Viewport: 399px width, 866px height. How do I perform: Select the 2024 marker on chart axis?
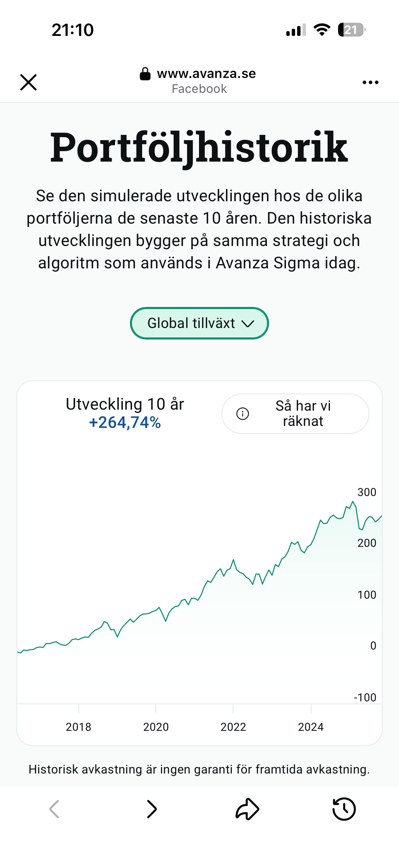point(311,727)
